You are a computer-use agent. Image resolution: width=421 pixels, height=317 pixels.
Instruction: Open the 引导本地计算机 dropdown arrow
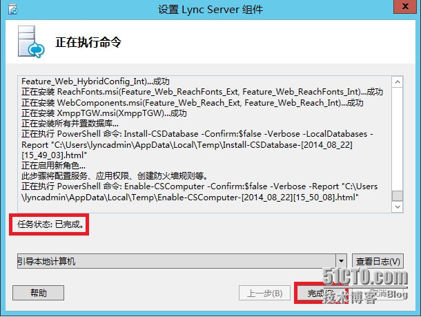[341, 261]
